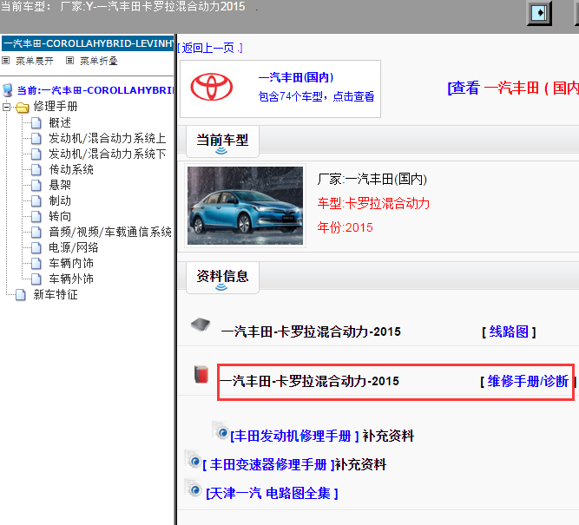Click the Toyota logo
The width and height of the screenshot is (579, 525).
(212, 88)
